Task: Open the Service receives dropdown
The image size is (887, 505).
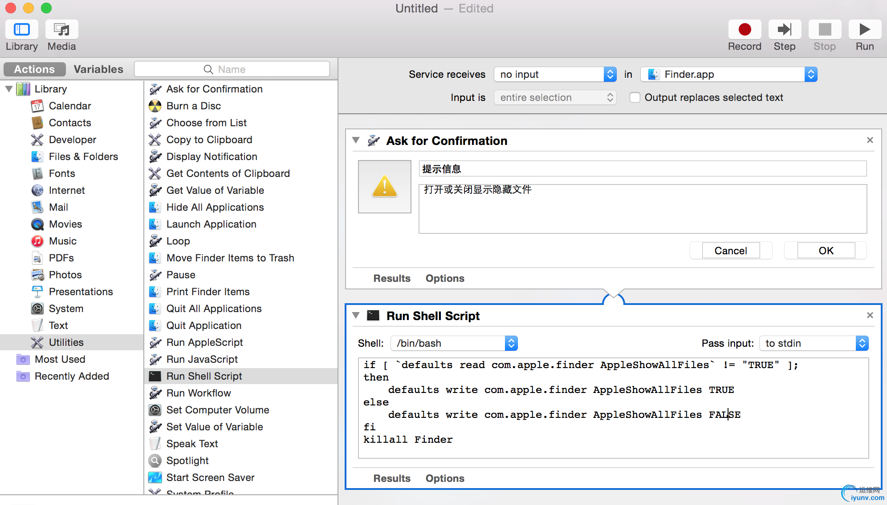Action: (555, 74)
